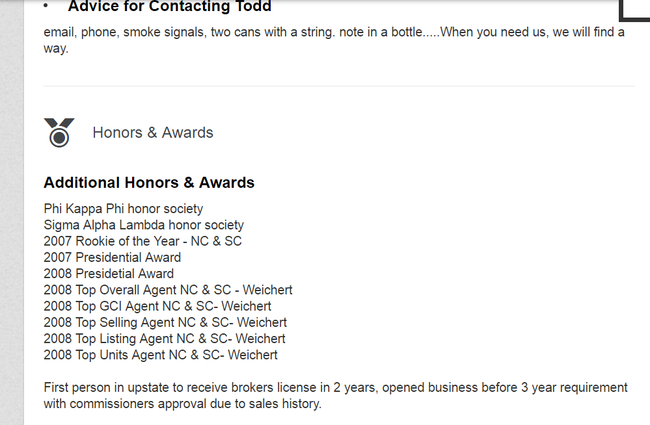Click the bullet point before Advice for Contacting Todd
This screenshot has width=650, height=425.
point(46,6)
